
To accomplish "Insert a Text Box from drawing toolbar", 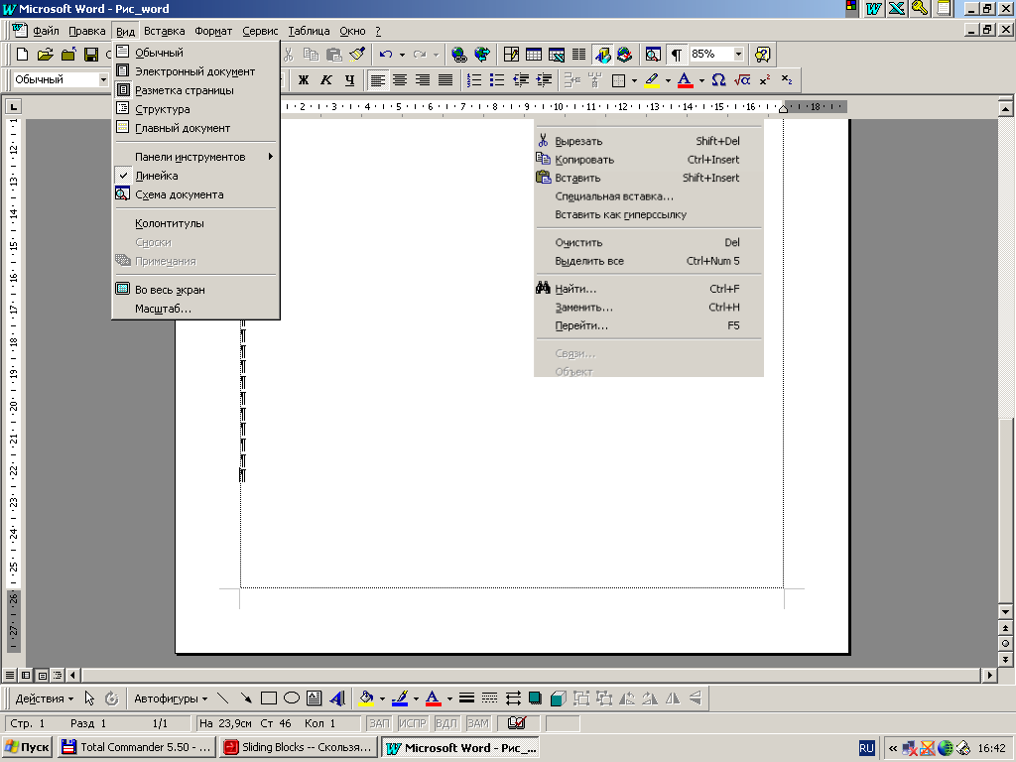I will [315, 698].
